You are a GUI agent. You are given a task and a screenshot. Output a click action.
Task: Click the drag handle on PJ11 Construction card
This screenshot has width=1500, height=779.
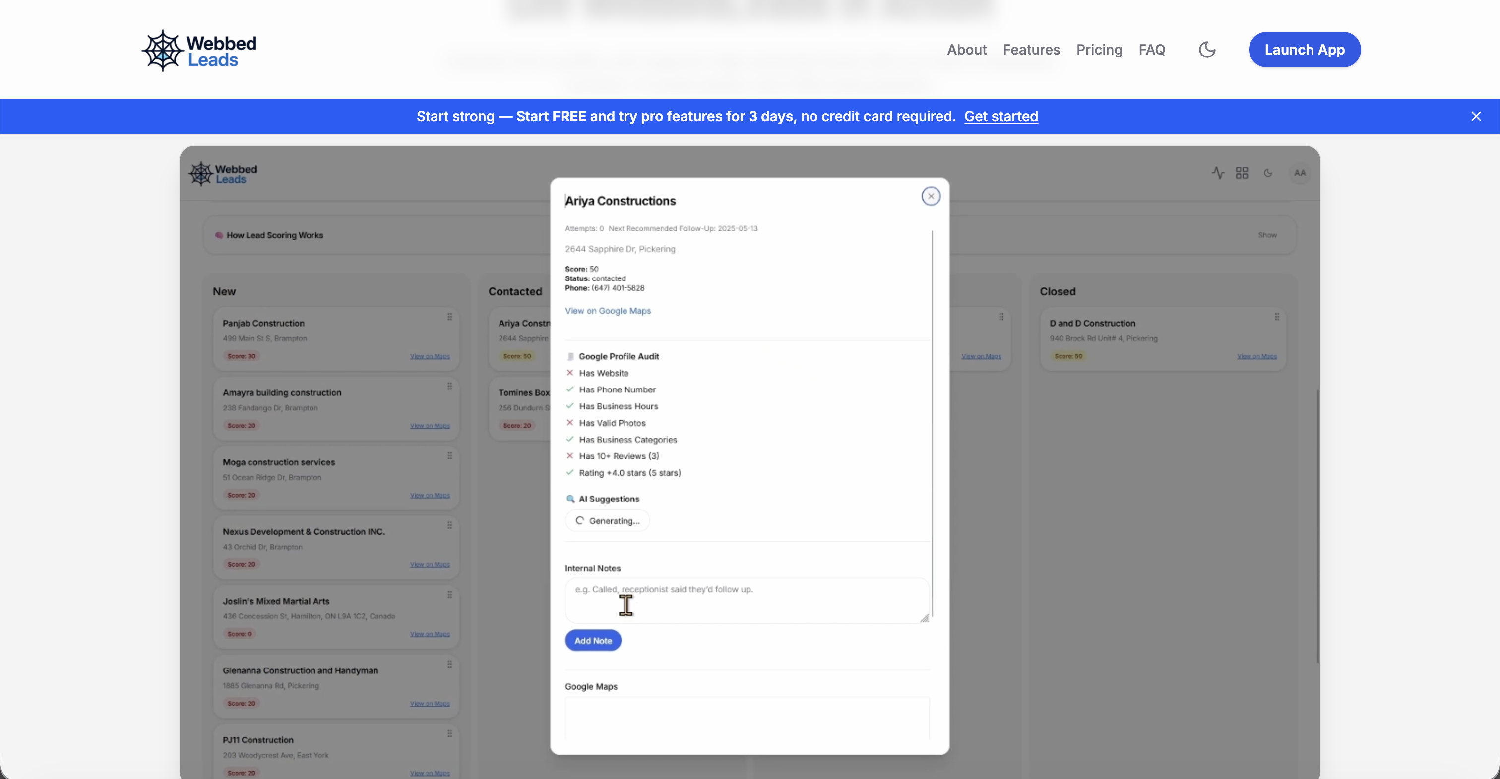pos(449,733)
